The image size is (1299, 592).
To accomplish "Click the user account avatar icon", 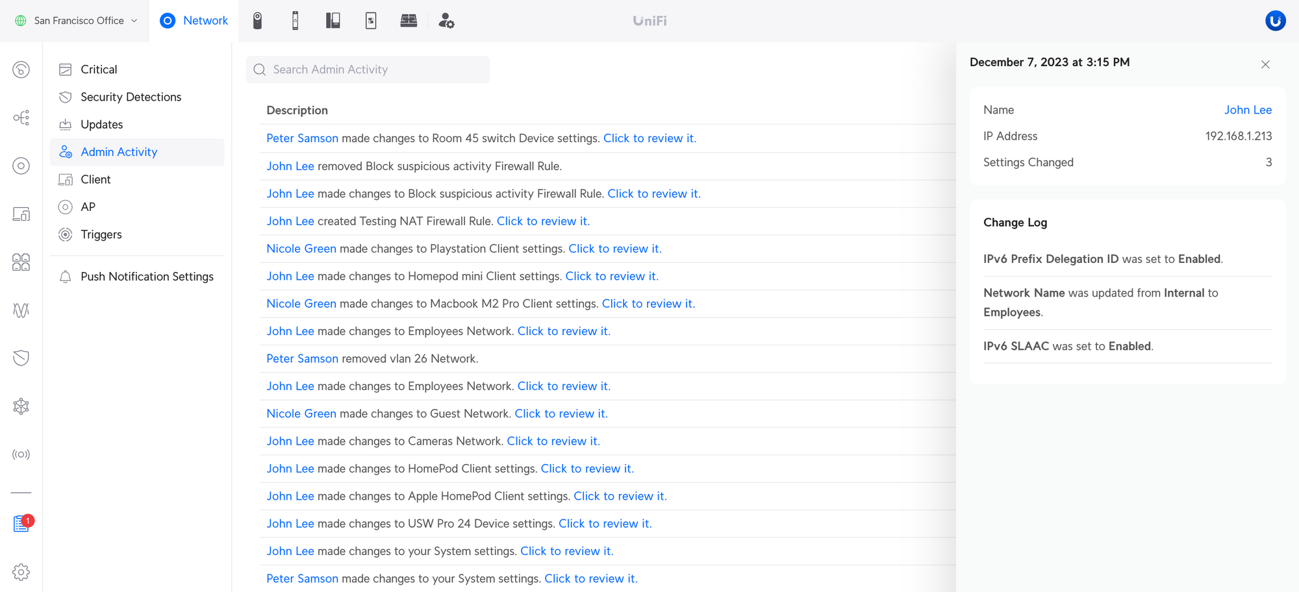I will [x=1275, y=21].
